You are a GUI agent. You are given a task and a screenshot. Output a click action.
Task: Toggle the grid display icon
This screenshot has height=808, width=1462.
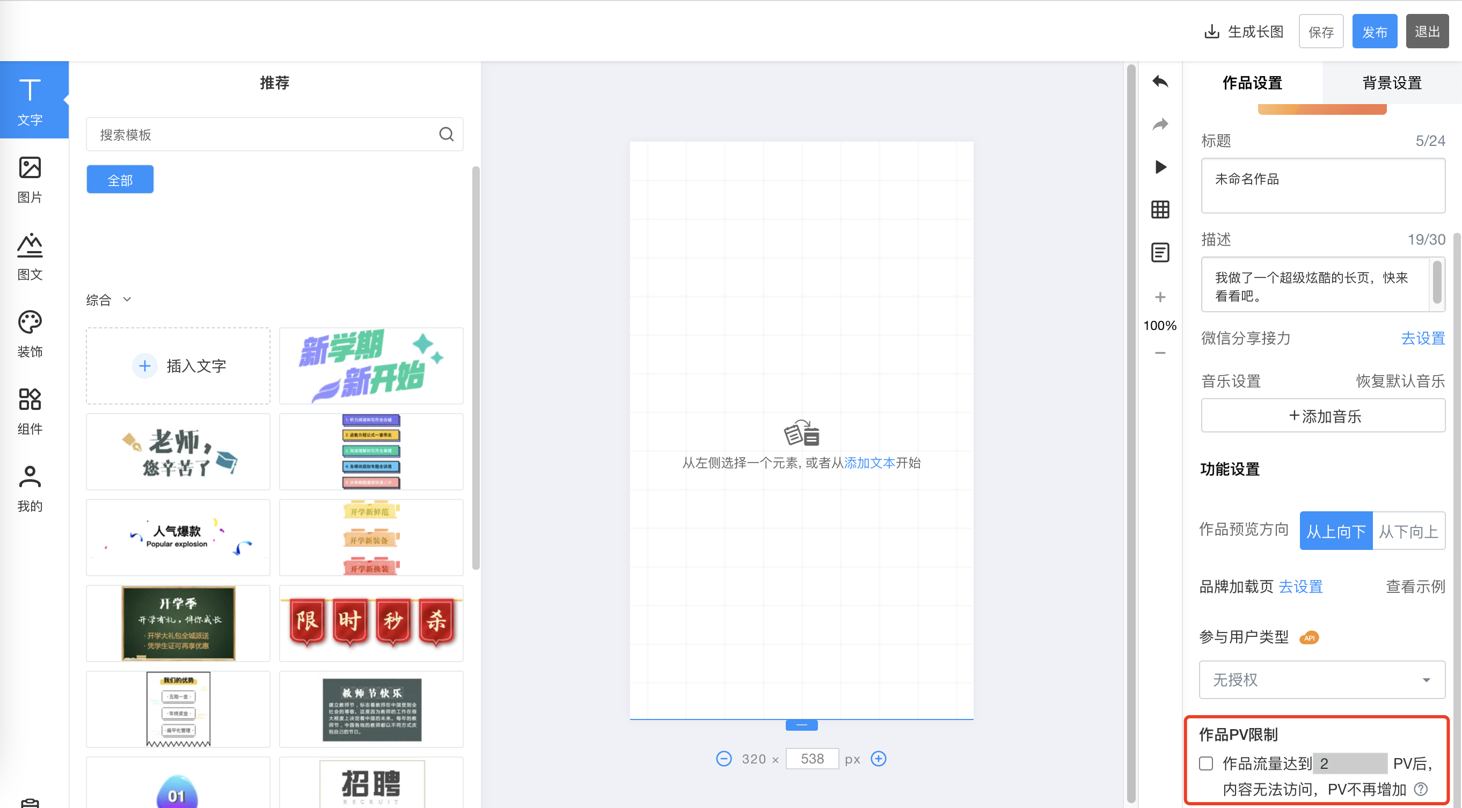click(x=1160, y=209)
